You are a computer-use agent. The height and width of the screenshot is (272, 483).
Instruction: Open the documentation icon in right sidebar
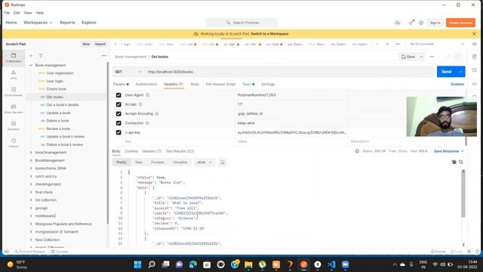(475, 57)
